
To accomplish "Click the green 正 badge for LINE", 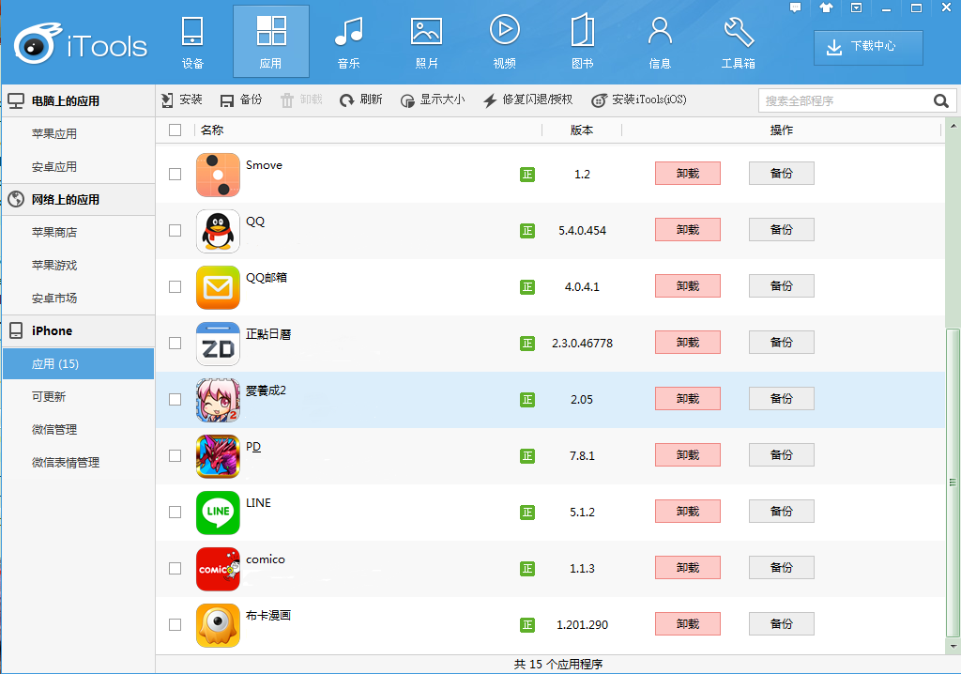I will [x=527, y=513].
